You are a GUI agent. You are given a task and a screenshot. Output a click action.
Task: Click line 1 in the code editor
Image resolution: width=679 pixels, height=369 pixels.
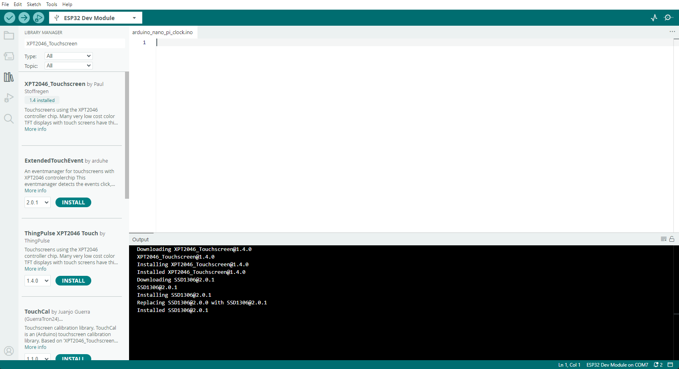tap(414, 43)
